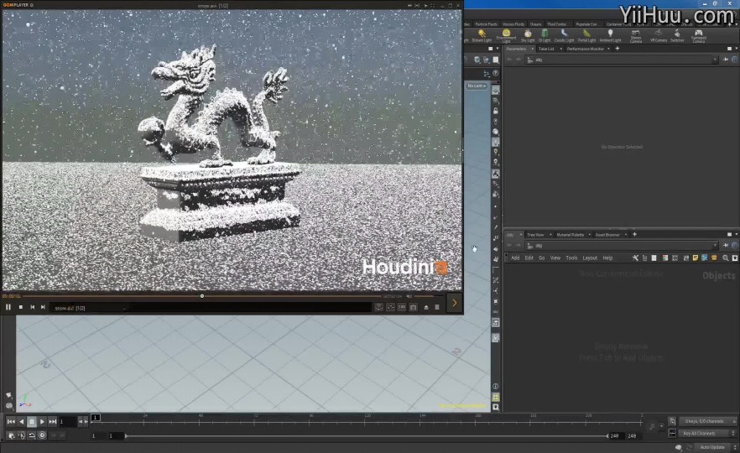Jump to last frame in Houdini playbar

(52, 421)
